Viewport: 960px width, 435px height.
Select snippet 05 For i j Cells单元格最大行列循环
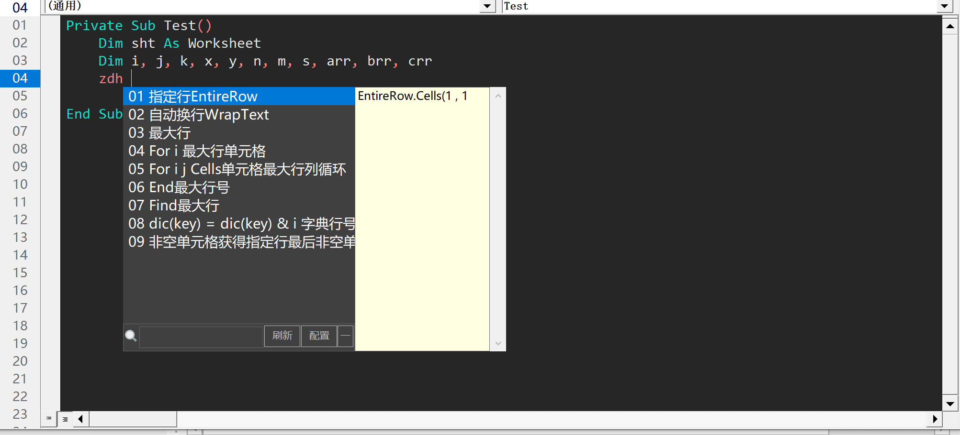[x=239, y=169]
